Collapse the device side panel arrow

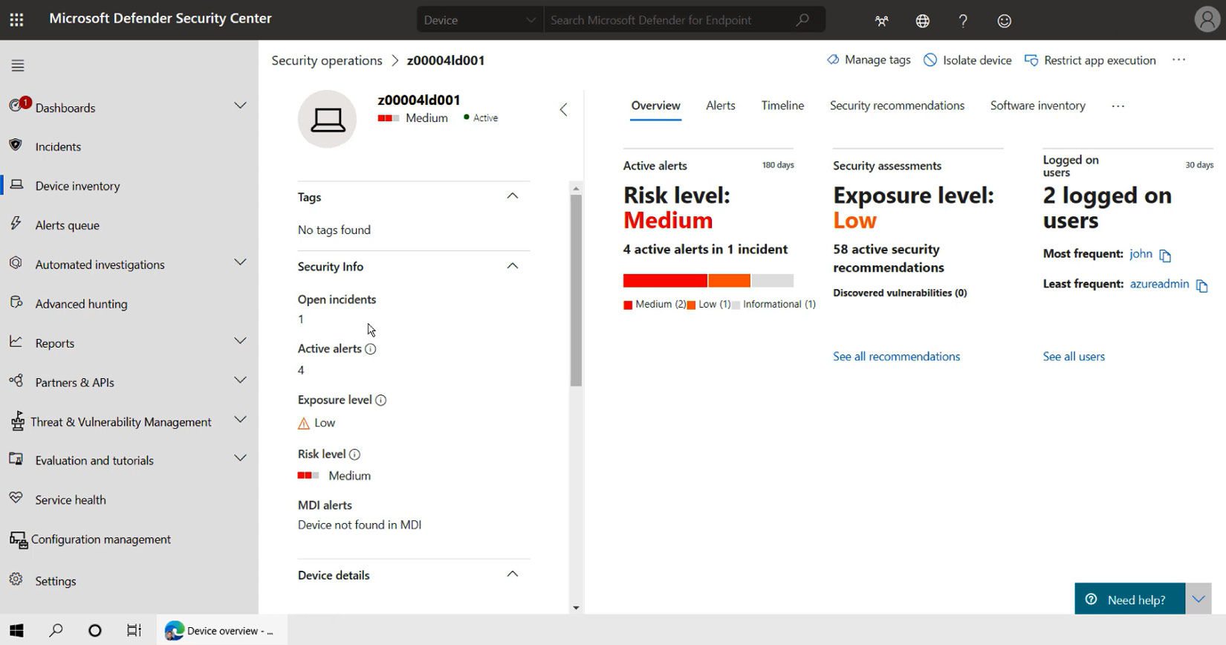click(563, 110)
